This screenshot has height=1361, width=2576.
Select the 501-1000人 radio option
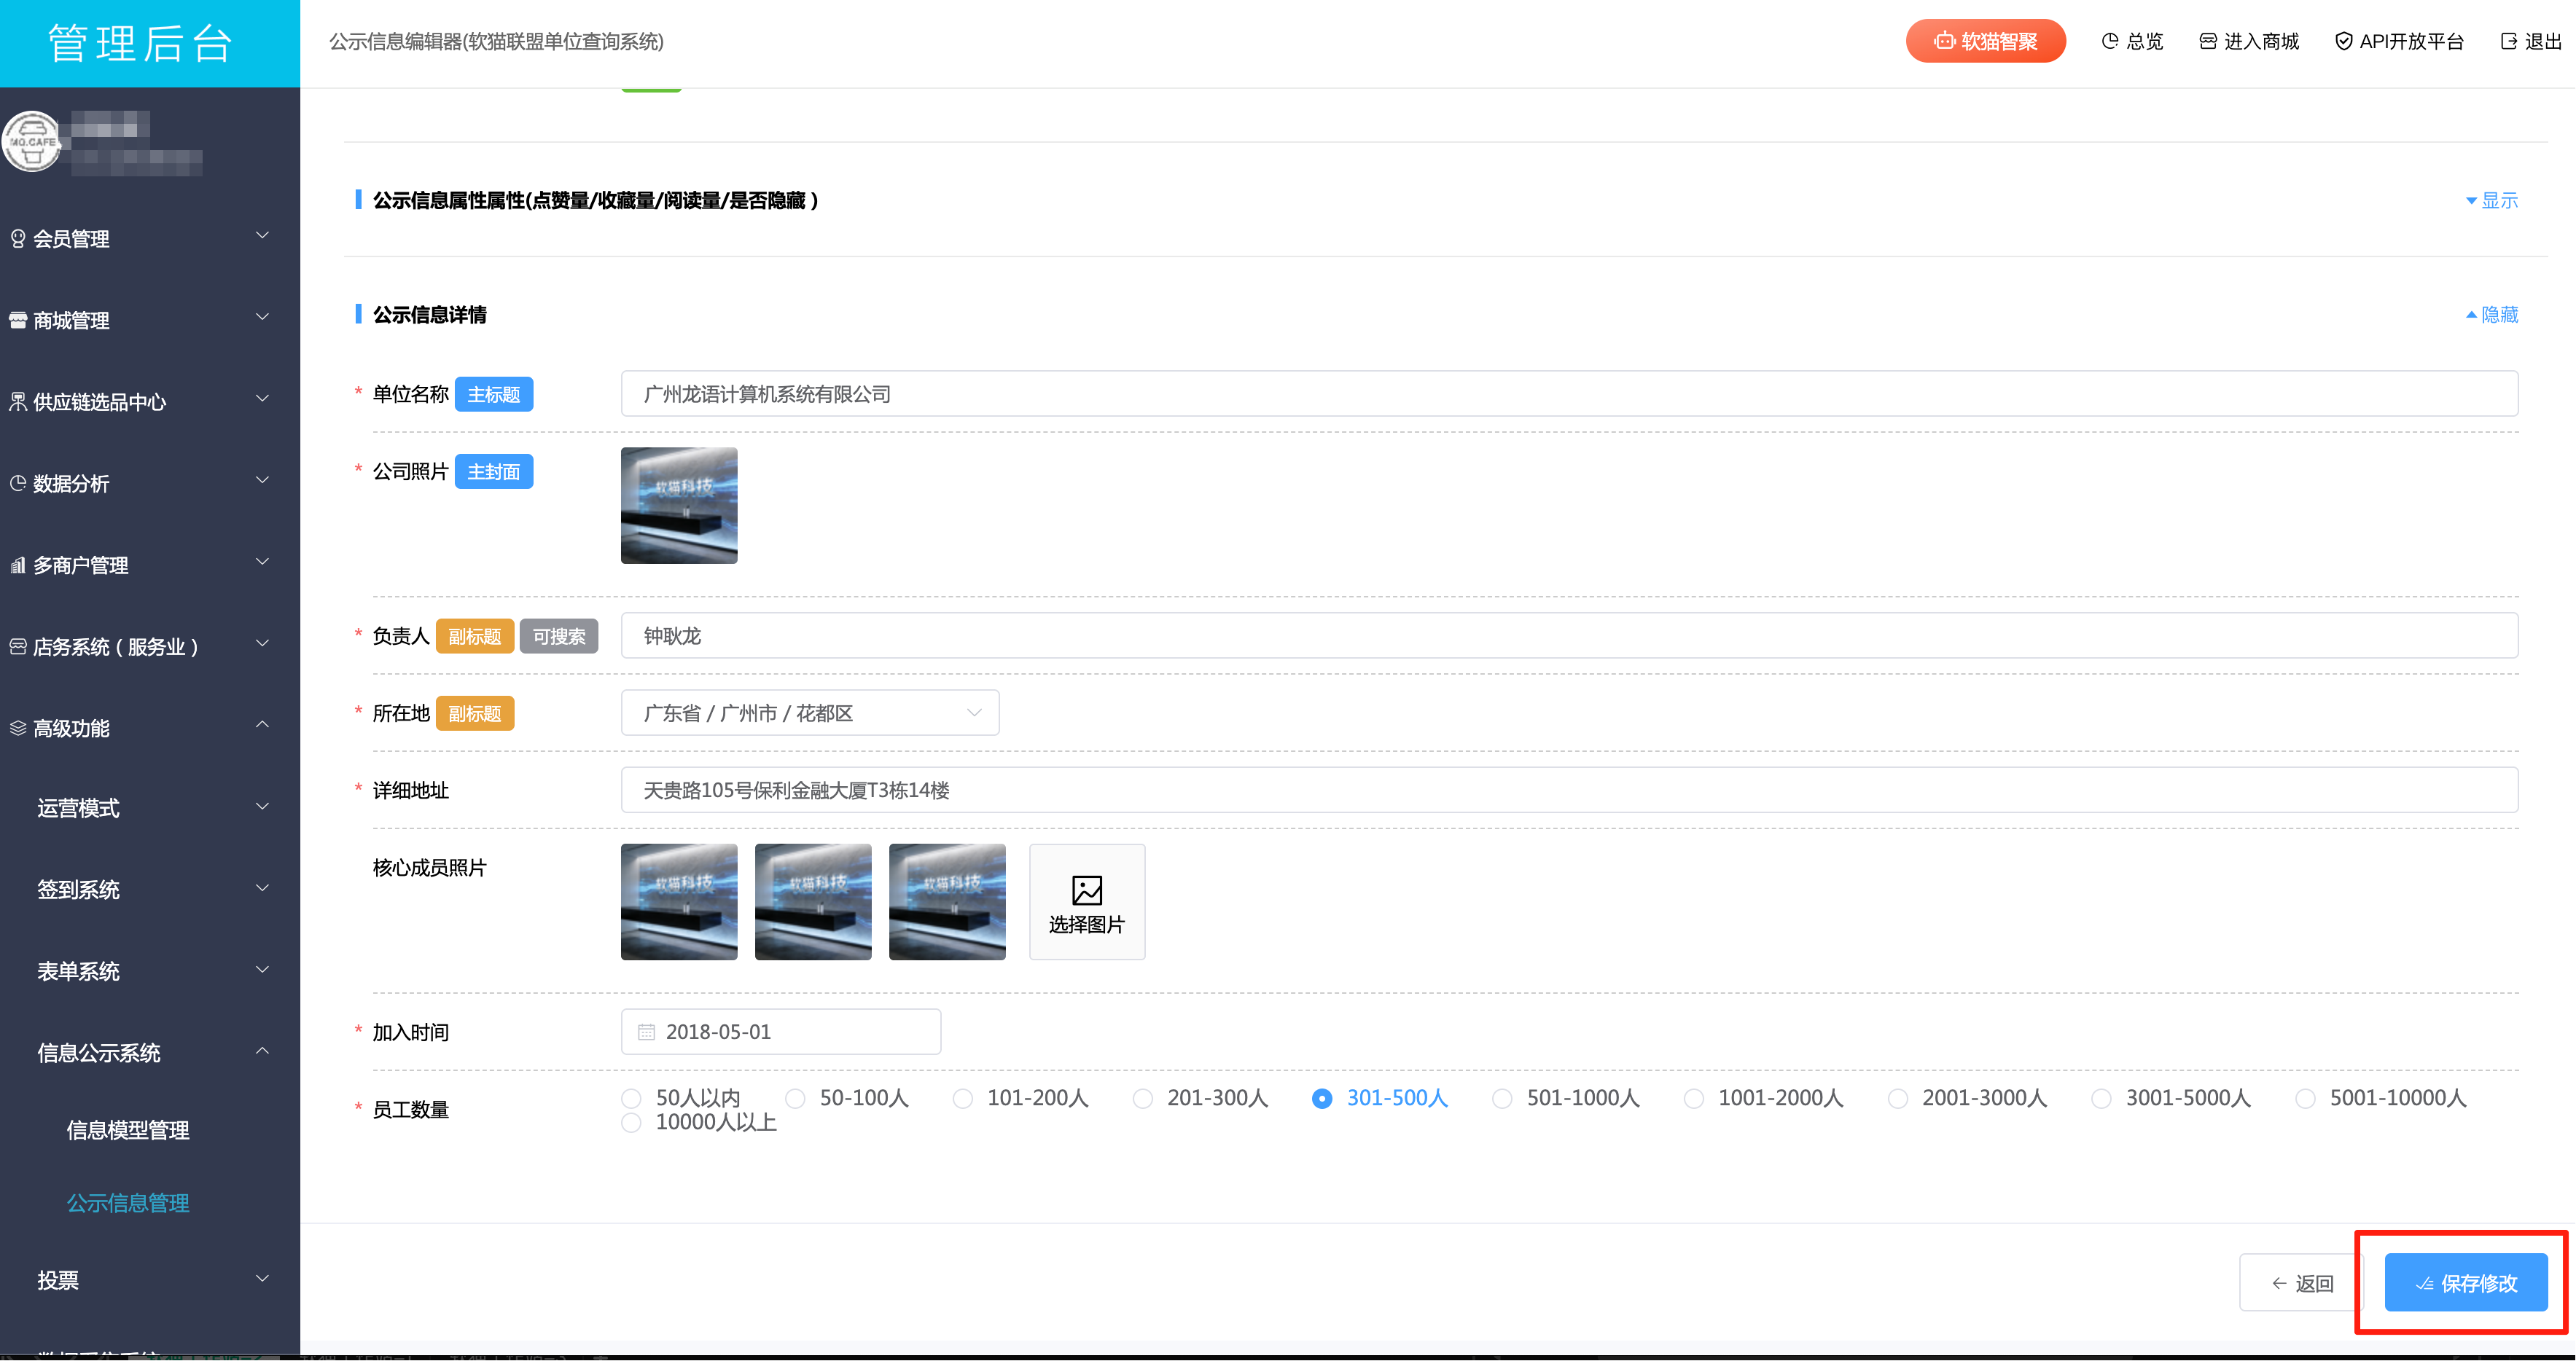coord(1501,1098)
